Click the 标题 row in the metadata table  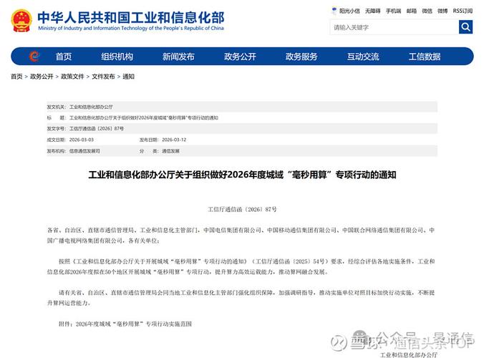point(242,117)
